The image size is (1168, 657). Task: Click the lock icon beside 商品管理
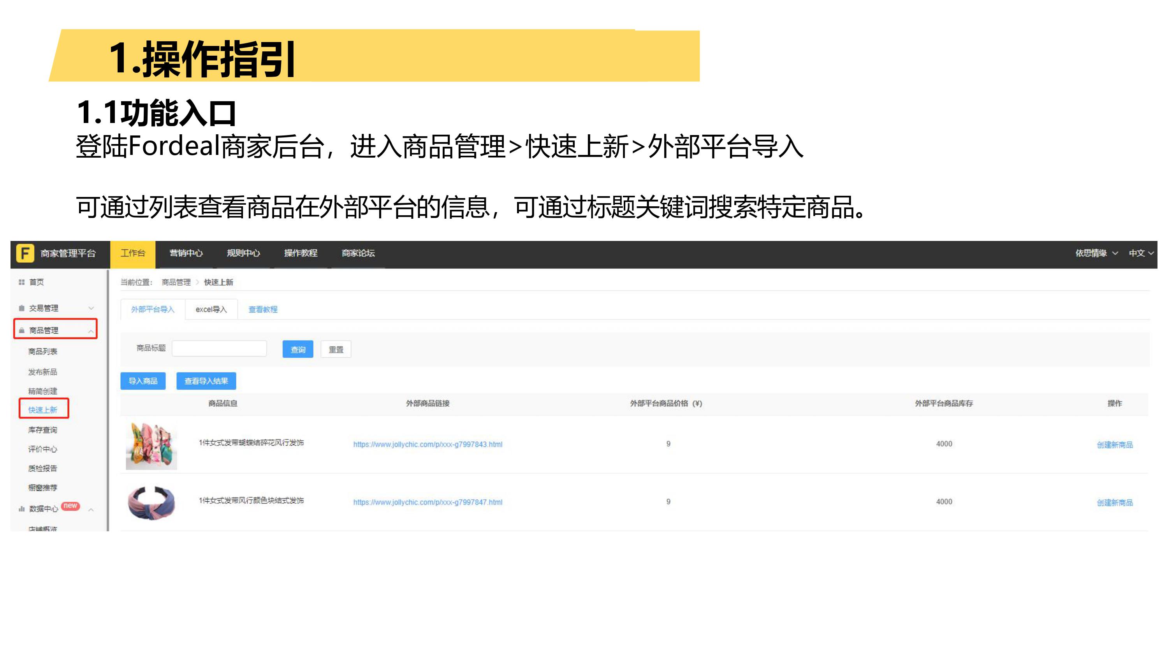click(21, 330)
